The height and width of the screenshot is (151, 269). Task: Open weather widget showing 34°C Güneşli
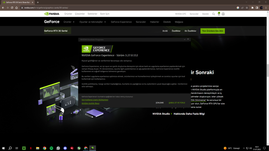pos(232,148)
